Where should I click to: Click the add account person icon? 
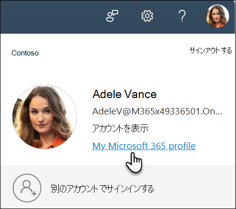coord(27,188)
